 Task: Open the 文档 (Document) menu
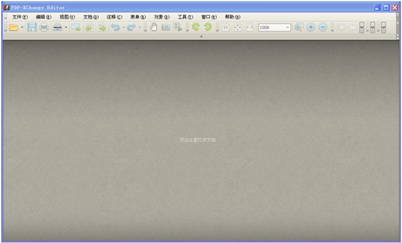pos(90,17)
